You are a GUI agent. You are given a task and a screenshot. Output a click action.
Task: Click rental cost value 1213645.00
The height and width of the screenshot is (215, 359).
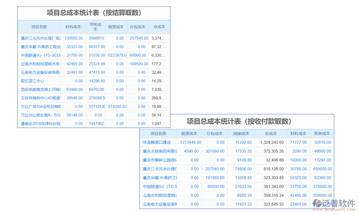pyautogui.click(x=190, y=142)
